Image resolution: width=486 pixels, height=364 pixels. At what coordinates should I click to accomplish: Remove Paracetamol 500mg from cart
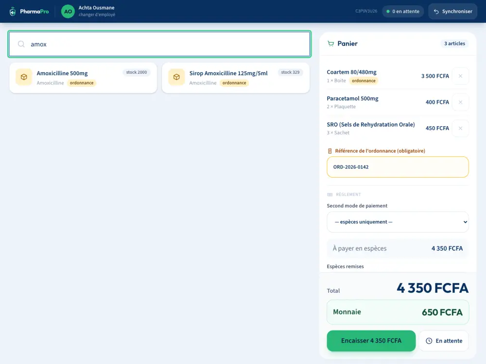coord(460,102)
